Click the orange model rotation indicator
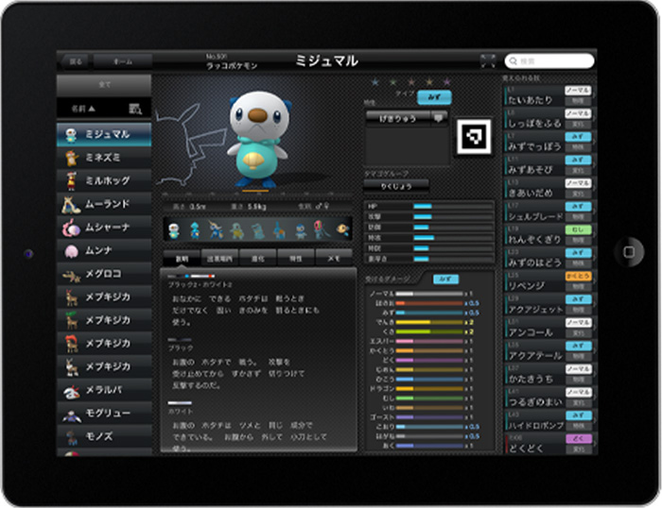Screen dimensions: 662x508 tap(255, 192)
